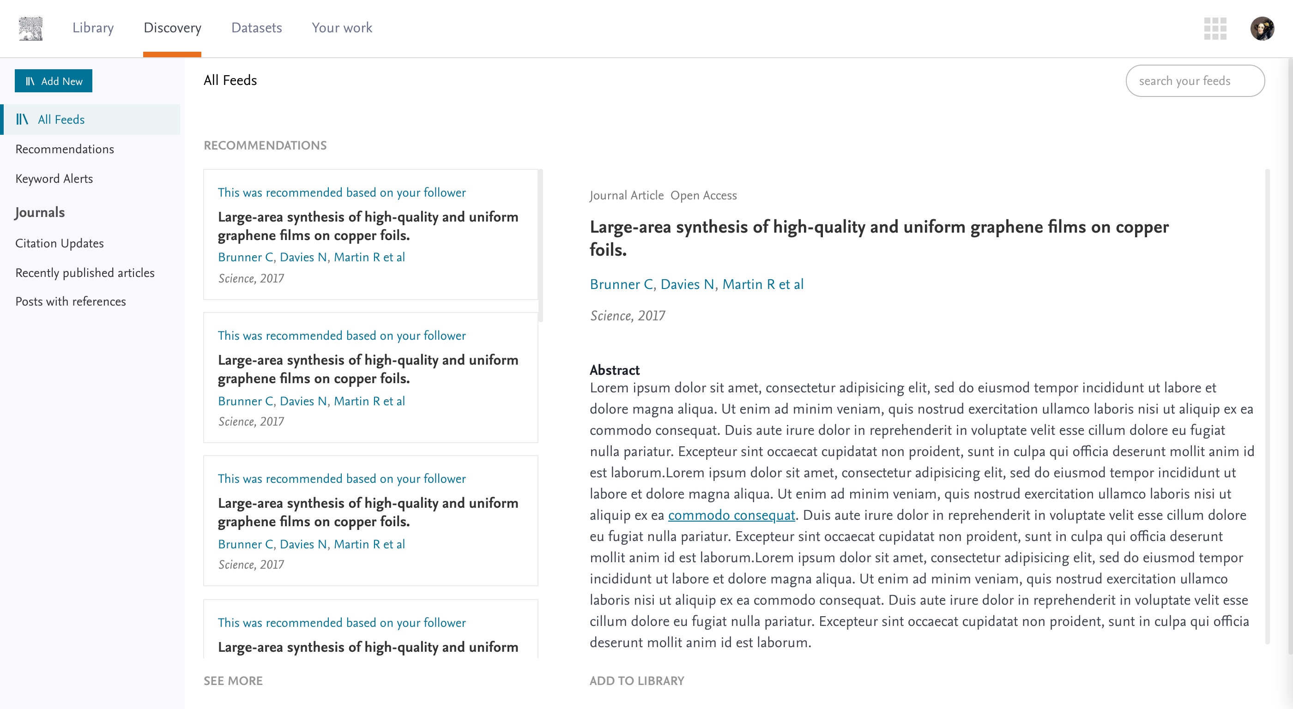Click first card's Brunner C author link
1293x709 pixels.
(246, 258)
